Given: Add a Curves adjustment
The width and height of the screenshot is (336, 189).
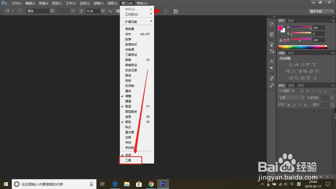Looking at the screenshot, I should 303,65.
